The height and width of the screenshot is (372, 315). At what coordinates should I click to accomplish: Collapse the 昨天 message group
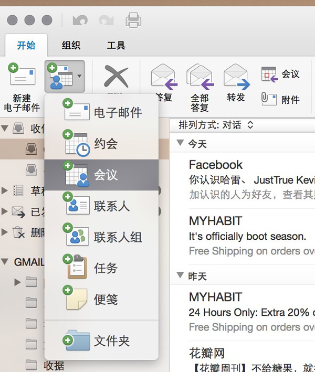pyautogui.click(x=181, y=275)
